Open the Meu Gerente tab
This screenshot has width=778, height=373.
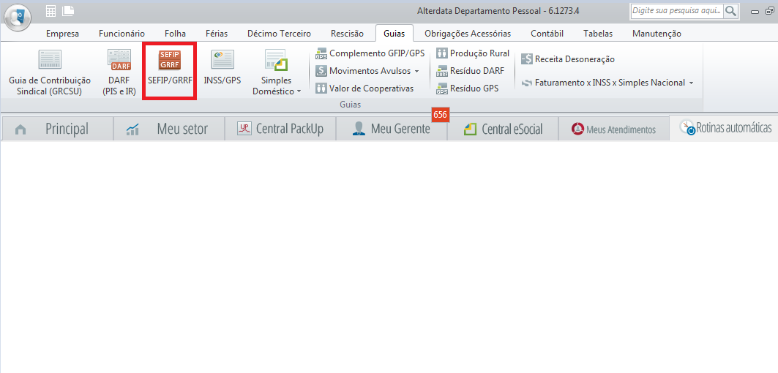pyautogui.click(x=391, y=129)
